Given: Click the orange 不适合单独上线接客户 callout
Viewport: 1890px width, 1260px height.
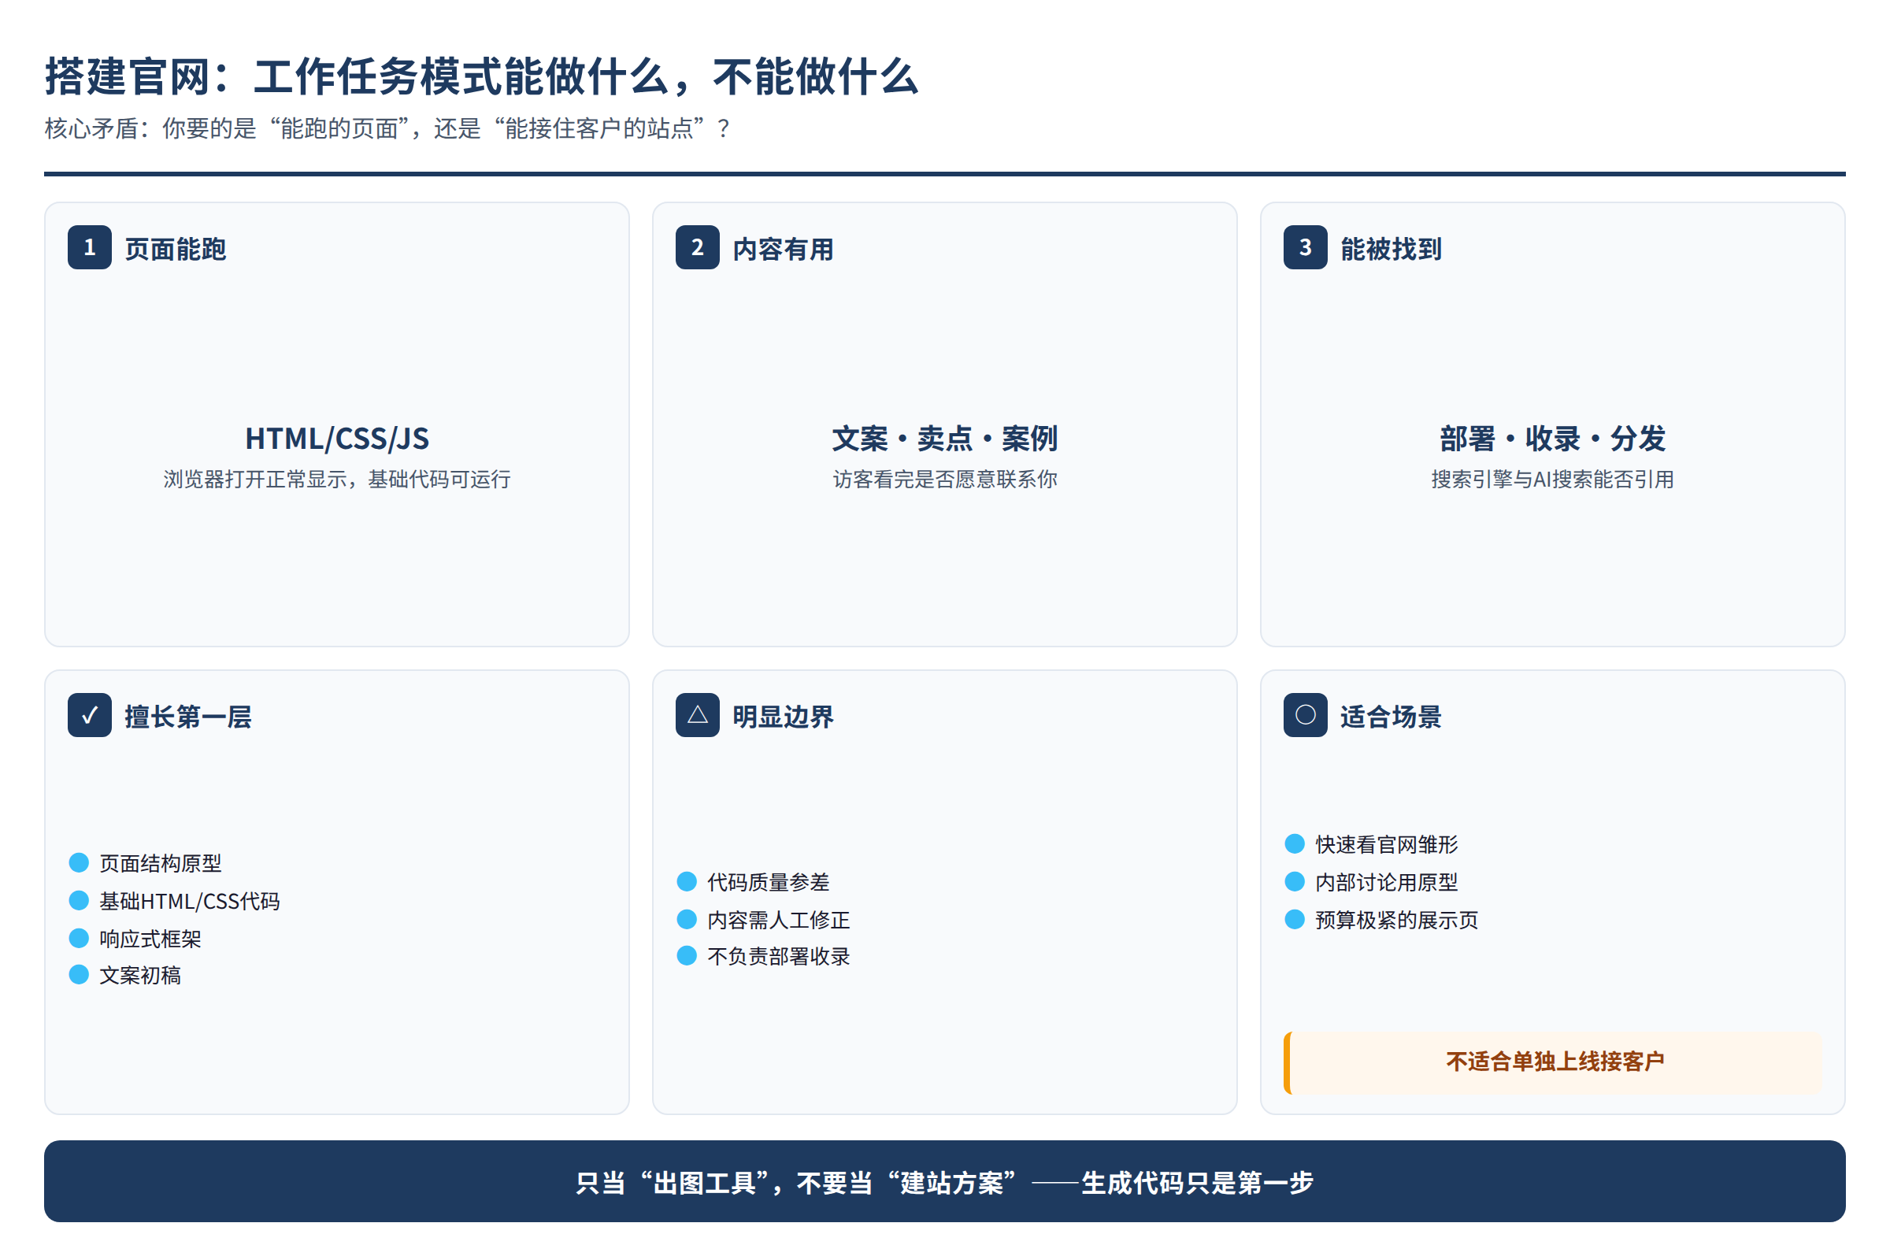Looking at the screenshot, I should click(1552, 1062).
